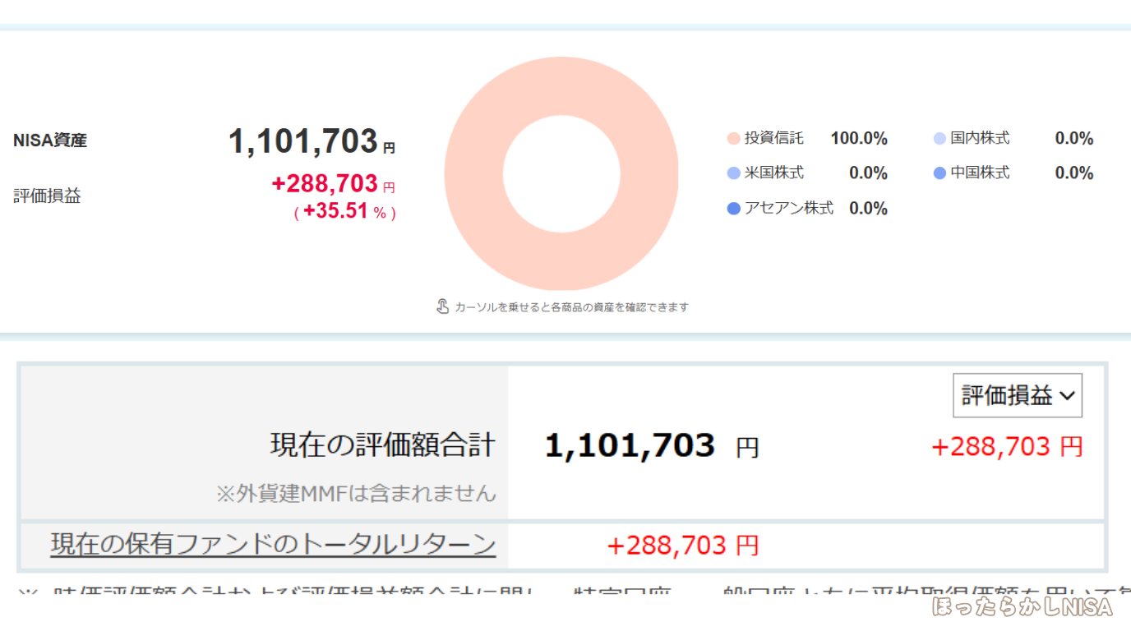This screenshot has width=1131, height=631.
Task: Click the 米国株式 legend dot
Action: pos(734,173)
